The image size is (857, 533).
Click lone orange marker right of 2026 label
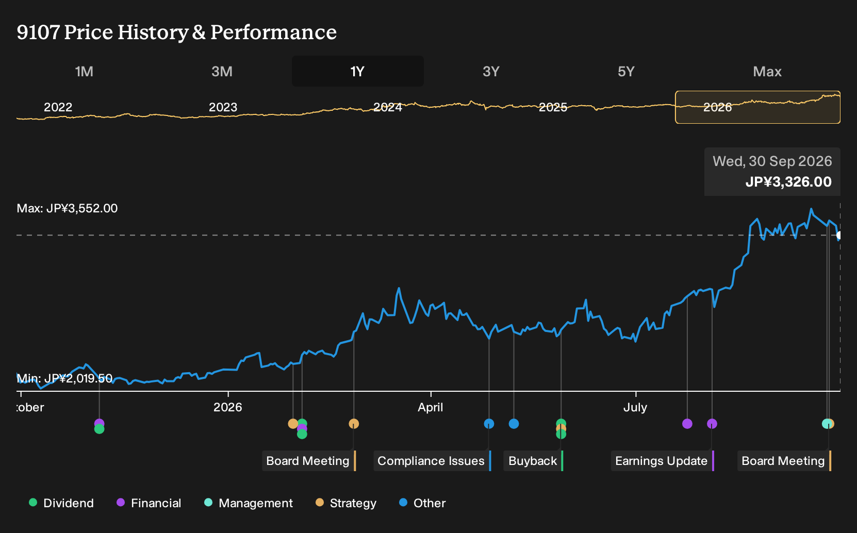[x=293, y=424]
